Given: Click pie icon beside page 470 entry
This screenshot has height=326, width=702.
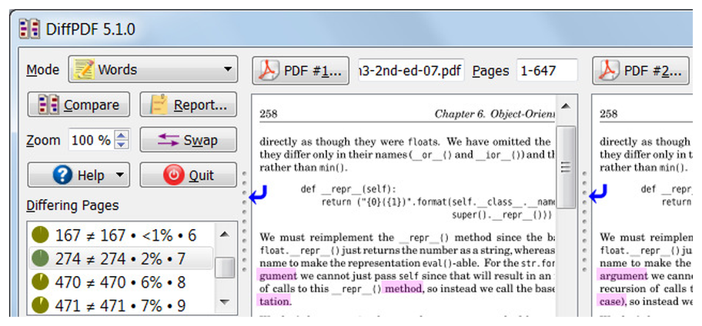Looking at the screenshot, I should pos(40,282).
